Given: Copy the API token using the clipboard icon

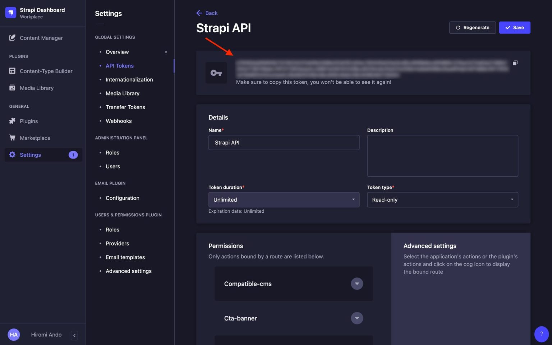Looking at the screenshot, I should click(515, 63).
